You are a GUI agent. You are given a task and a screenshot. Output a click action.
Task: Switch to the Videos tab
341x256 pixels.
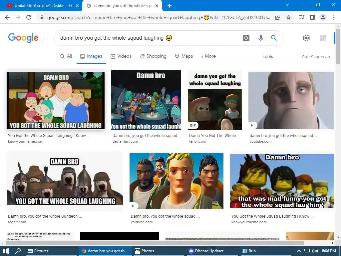121,56
